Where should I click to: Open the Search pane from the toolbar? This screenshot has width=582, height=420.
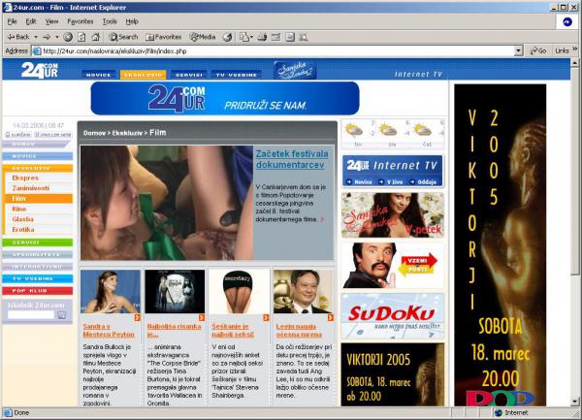pyautogui.click(x=123, y=37)
